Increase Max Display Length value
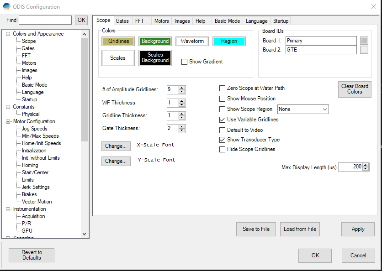The height and width of the screenshot is (271, 382). 366,165
